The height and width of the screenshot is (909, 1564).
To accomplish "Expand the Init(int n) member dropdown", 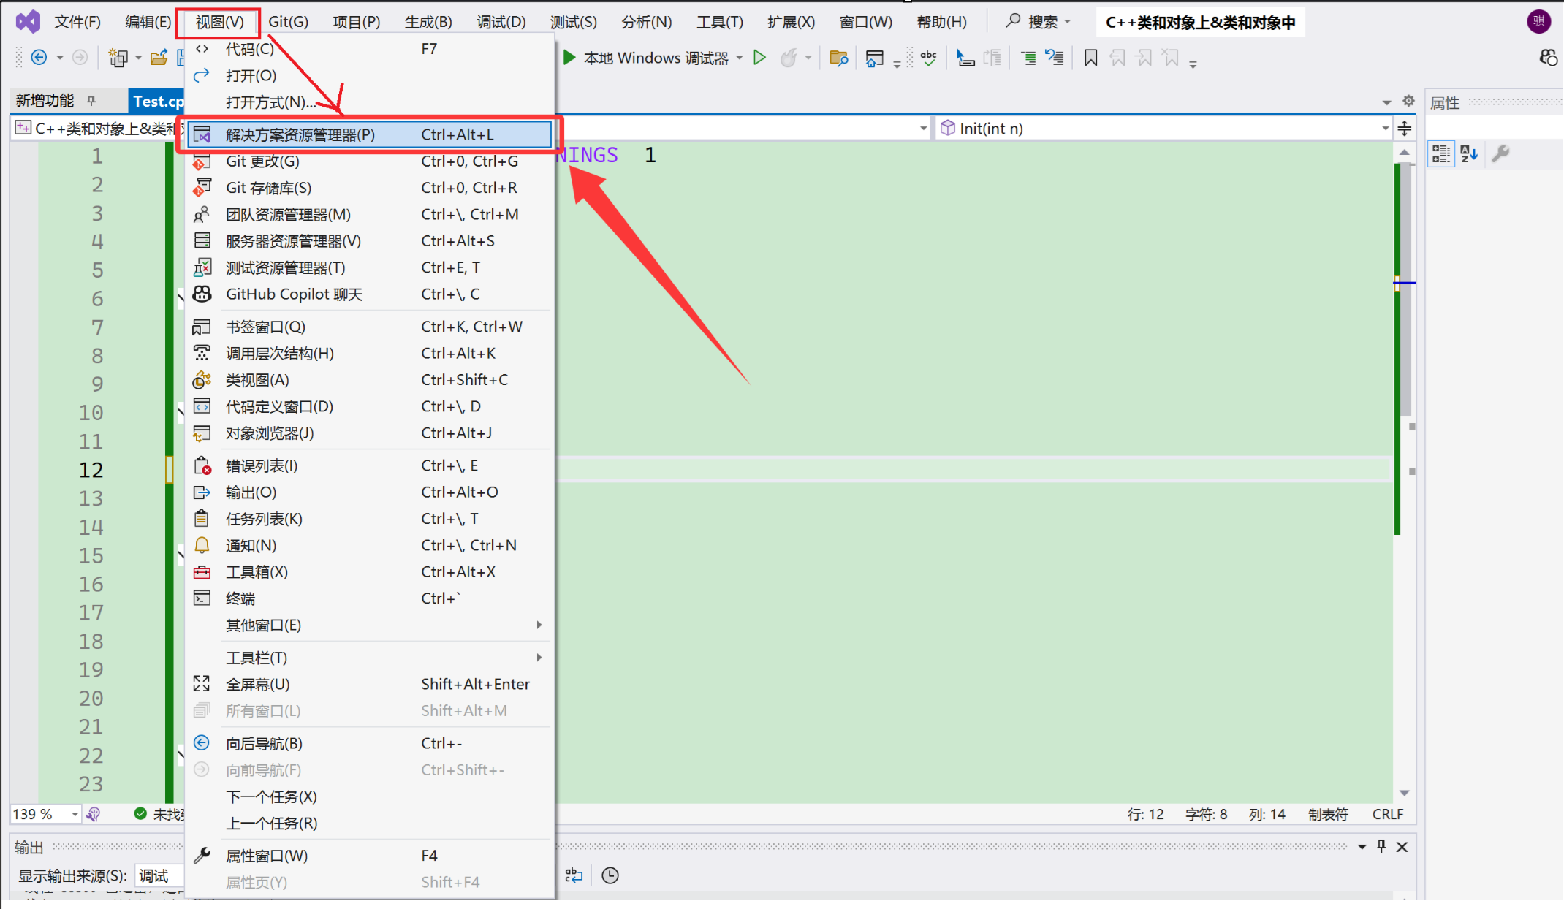I will 1385,129.
